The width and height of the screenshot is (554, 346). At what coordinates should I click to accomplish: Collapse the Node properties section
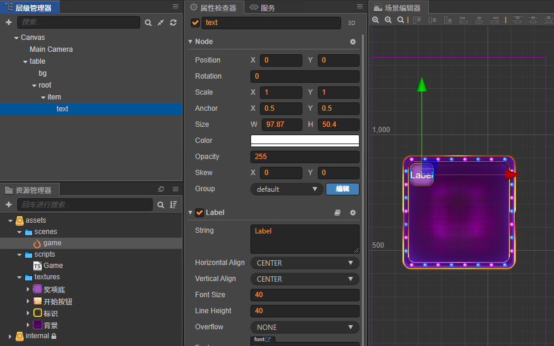(190, 42)
